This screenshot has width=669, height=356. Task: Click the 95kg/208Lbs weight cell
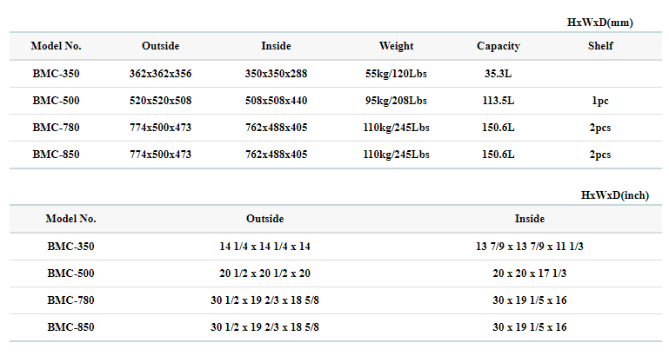(x=397, y=101)
